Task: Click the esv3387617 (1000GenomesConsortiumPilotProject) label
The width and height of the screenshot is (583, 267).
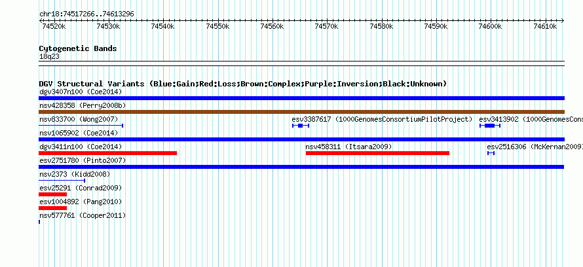Action: click(x=382, y=119)
